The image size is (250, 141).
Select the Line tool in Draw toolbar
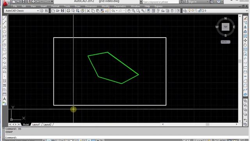(4, 18)
